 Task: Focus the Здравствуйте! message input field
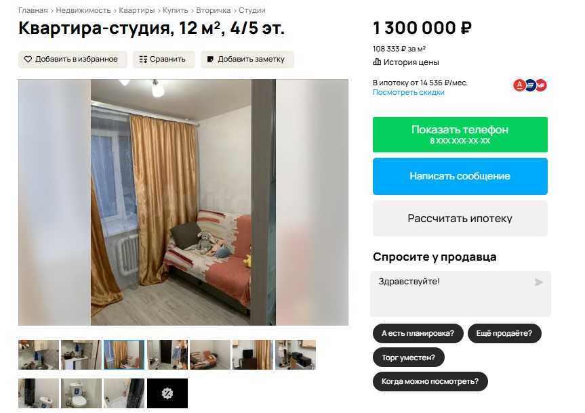(460, 294)
